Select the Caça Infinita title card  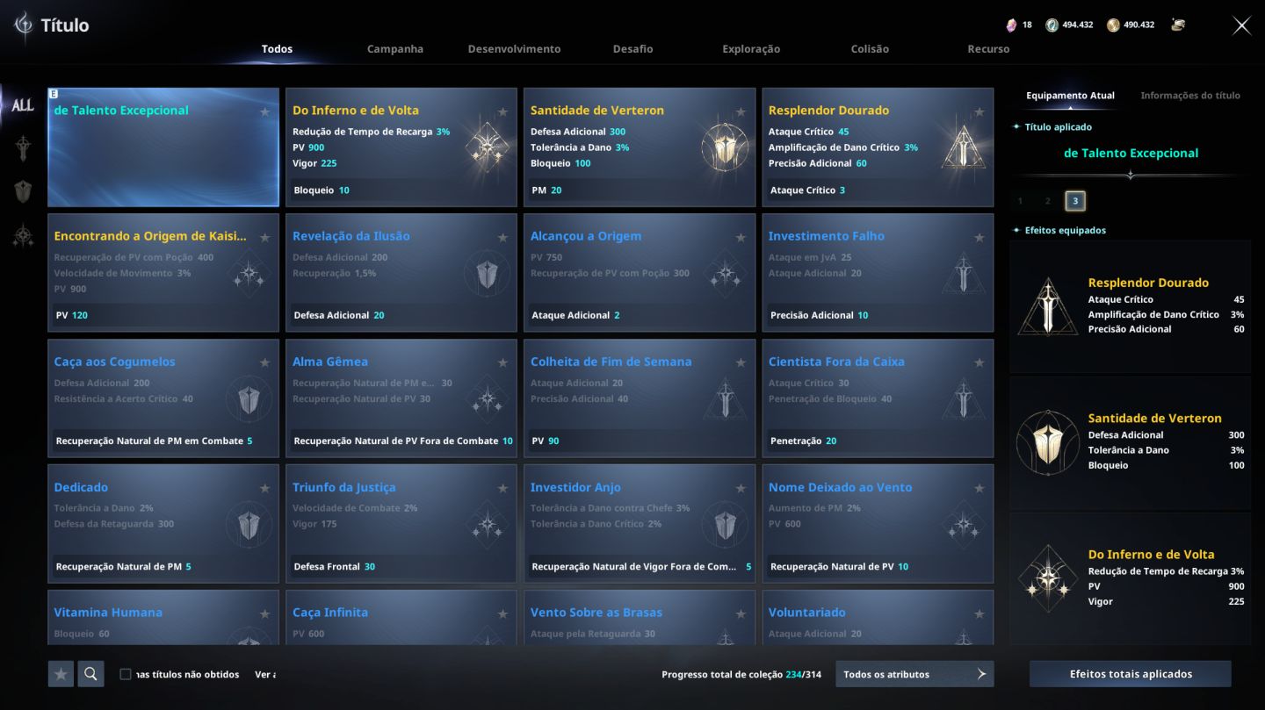401,618
